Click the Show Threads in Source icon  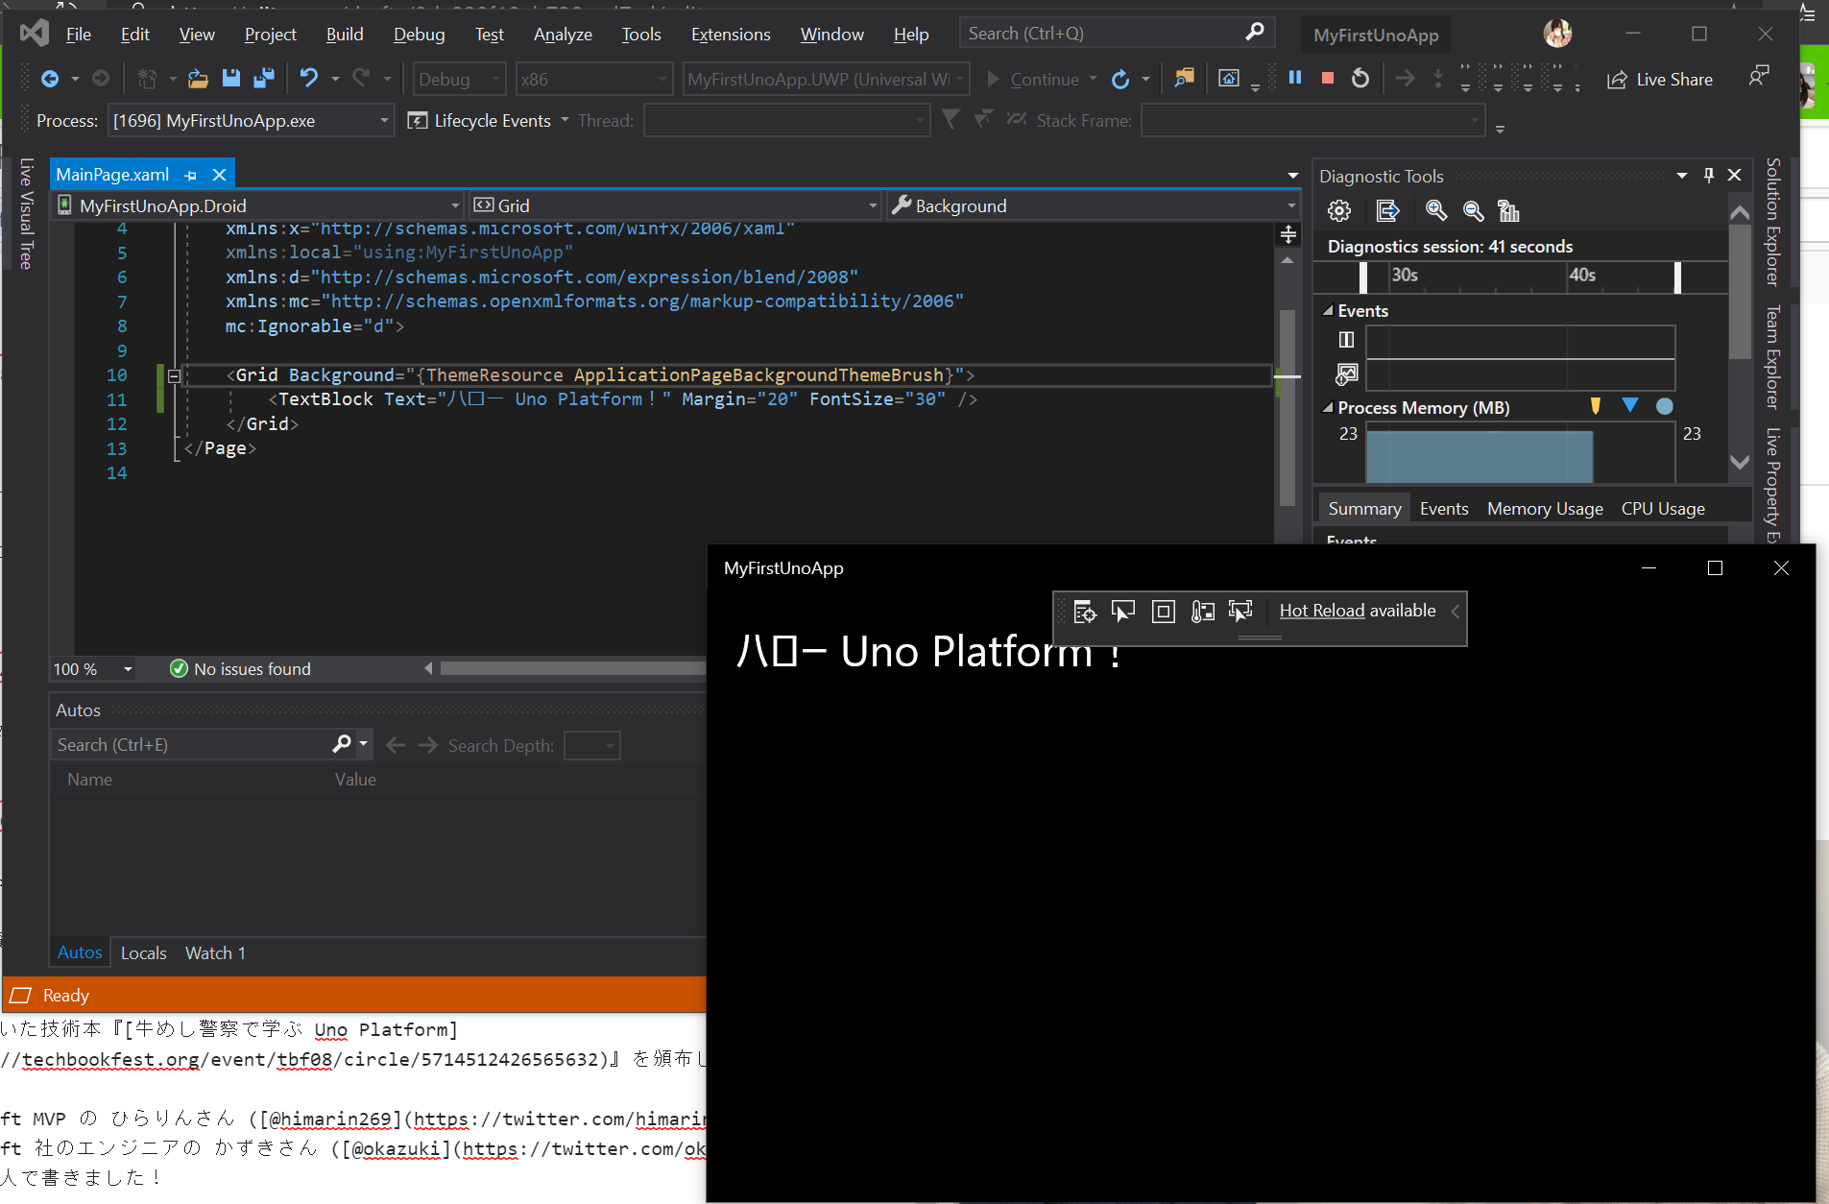coord(1017,119)
